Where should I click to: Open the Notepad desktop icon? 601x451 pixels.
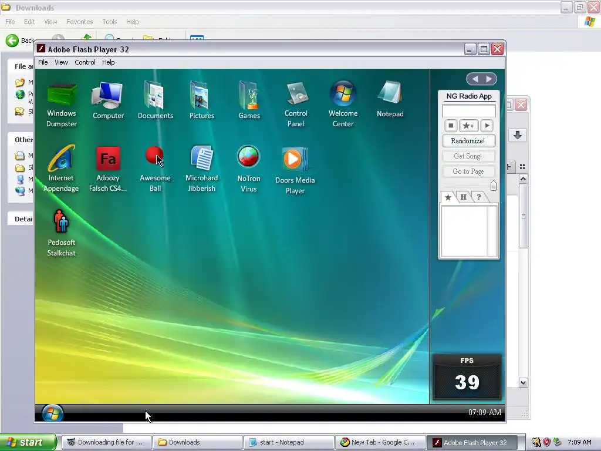[390, 100]
